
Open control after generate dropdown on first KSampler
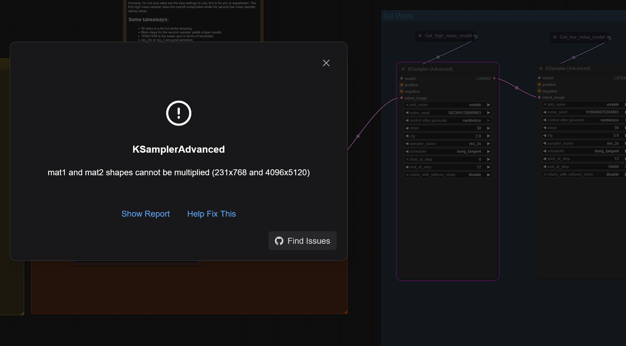(x=448, y=120)
